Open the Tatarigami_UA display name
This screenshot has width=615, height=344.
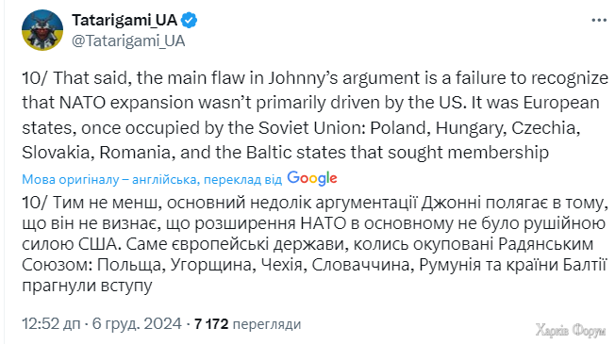pyautogui.click(x=125, y=20)
